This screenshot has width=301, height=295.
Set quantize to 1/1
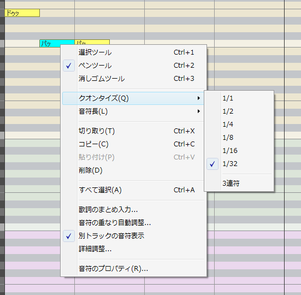point(239,98)
